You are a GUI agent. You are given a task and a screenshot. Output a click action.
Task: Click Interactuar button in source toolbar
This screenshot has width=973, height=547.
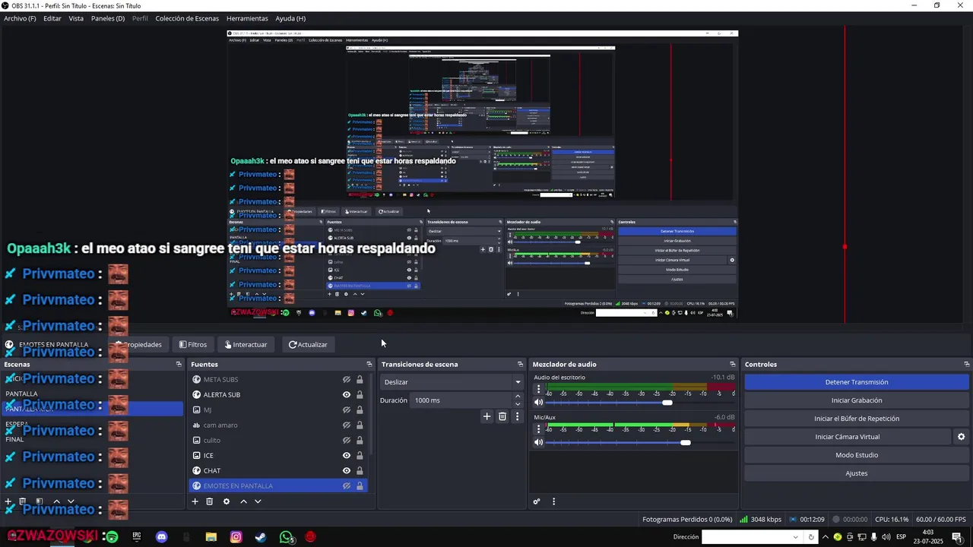[246, 345]
